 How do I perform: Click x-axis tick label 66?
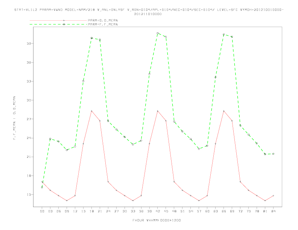[x=224, y=211]
